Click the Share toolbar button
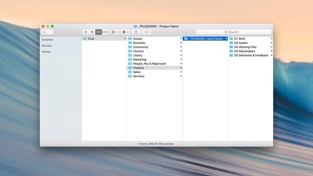The image size is (313, 176). [x=136, y=32]
